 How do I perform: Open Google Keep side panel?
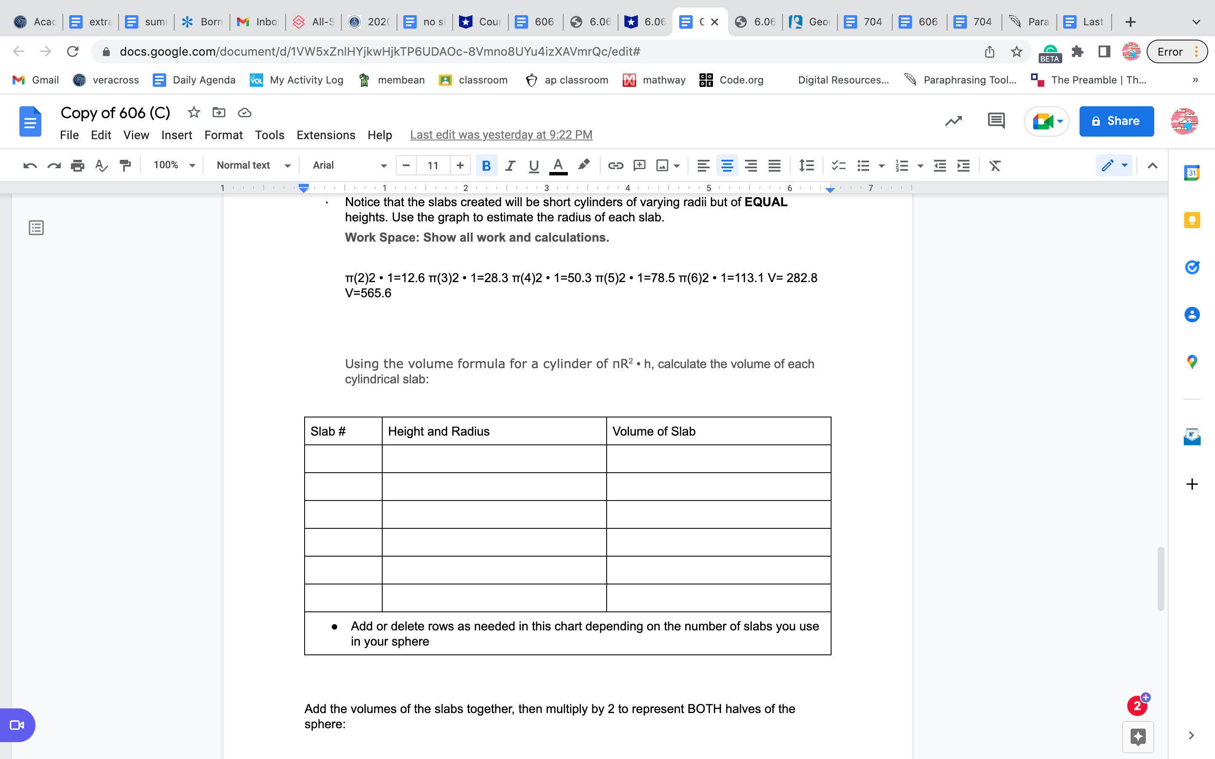click(1191, 220)
